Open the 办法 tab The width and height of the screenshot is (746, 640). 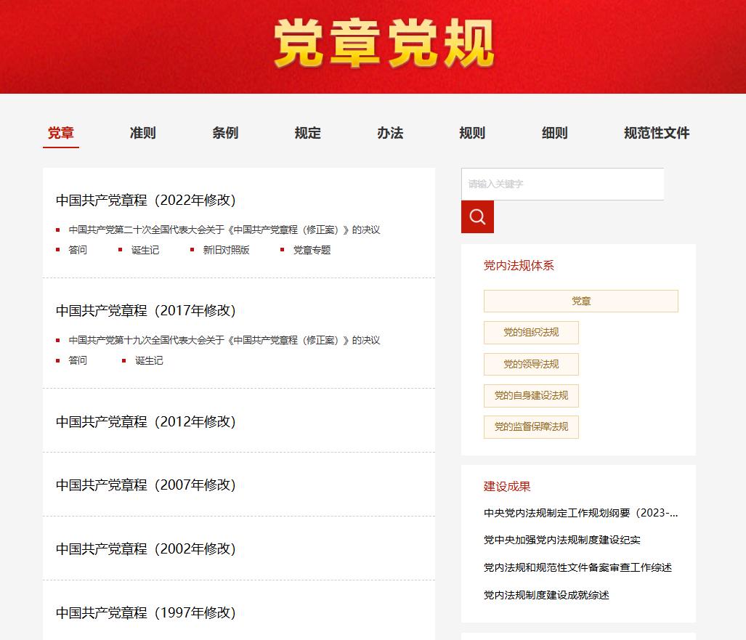pyautogui.click(x=390, y=133)
